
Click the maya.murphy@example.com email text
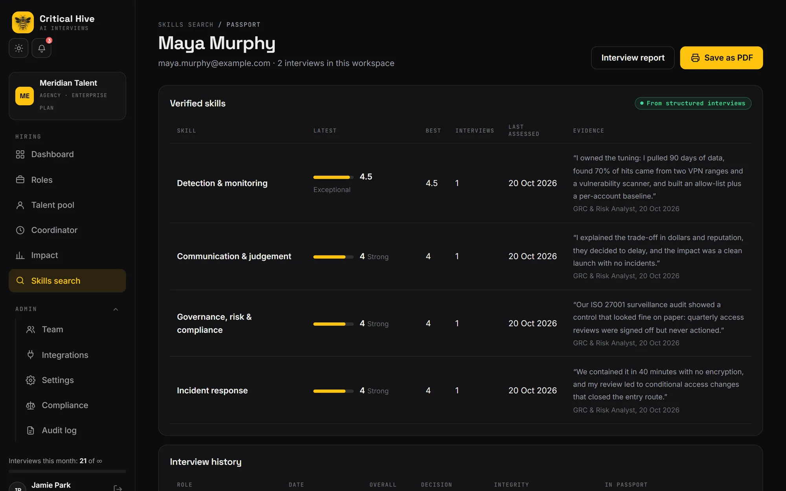click(214, 63)
